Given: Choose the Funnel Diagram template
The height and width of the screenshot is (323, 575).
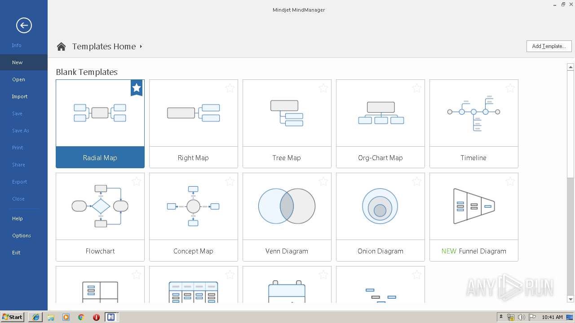Looking at the screenshot, I should (474, 217).
